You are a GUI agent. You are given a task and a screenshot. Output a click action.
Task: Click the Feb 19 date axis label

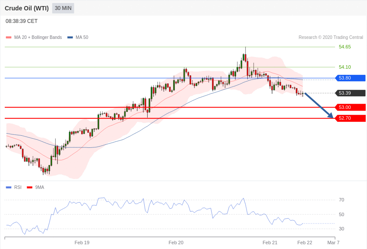click(82, 243)
